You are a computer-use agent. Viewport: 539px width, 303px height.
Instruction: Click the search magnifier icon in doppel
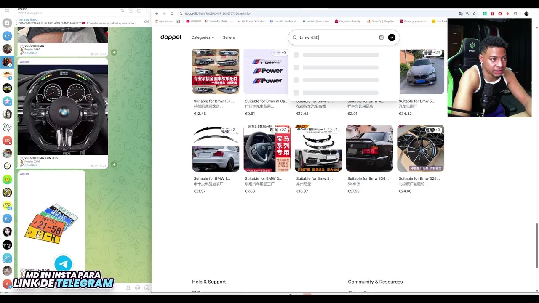[x=295, y=37]
